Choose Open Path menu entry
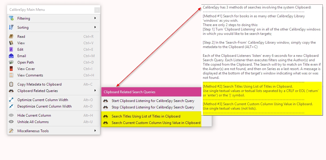The width and height of the screenshot is (326, 160). coord(54,62)
